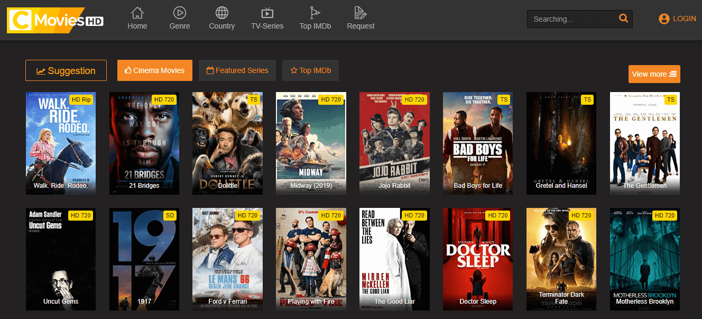Image resolution: width=702 pixels, height=319 pixels.
Task: Click the HD 720 badge on Midway
Action: point(331,99)
